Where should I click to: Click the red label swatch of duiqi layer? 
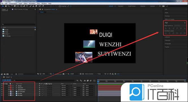(x=11, y=86)
